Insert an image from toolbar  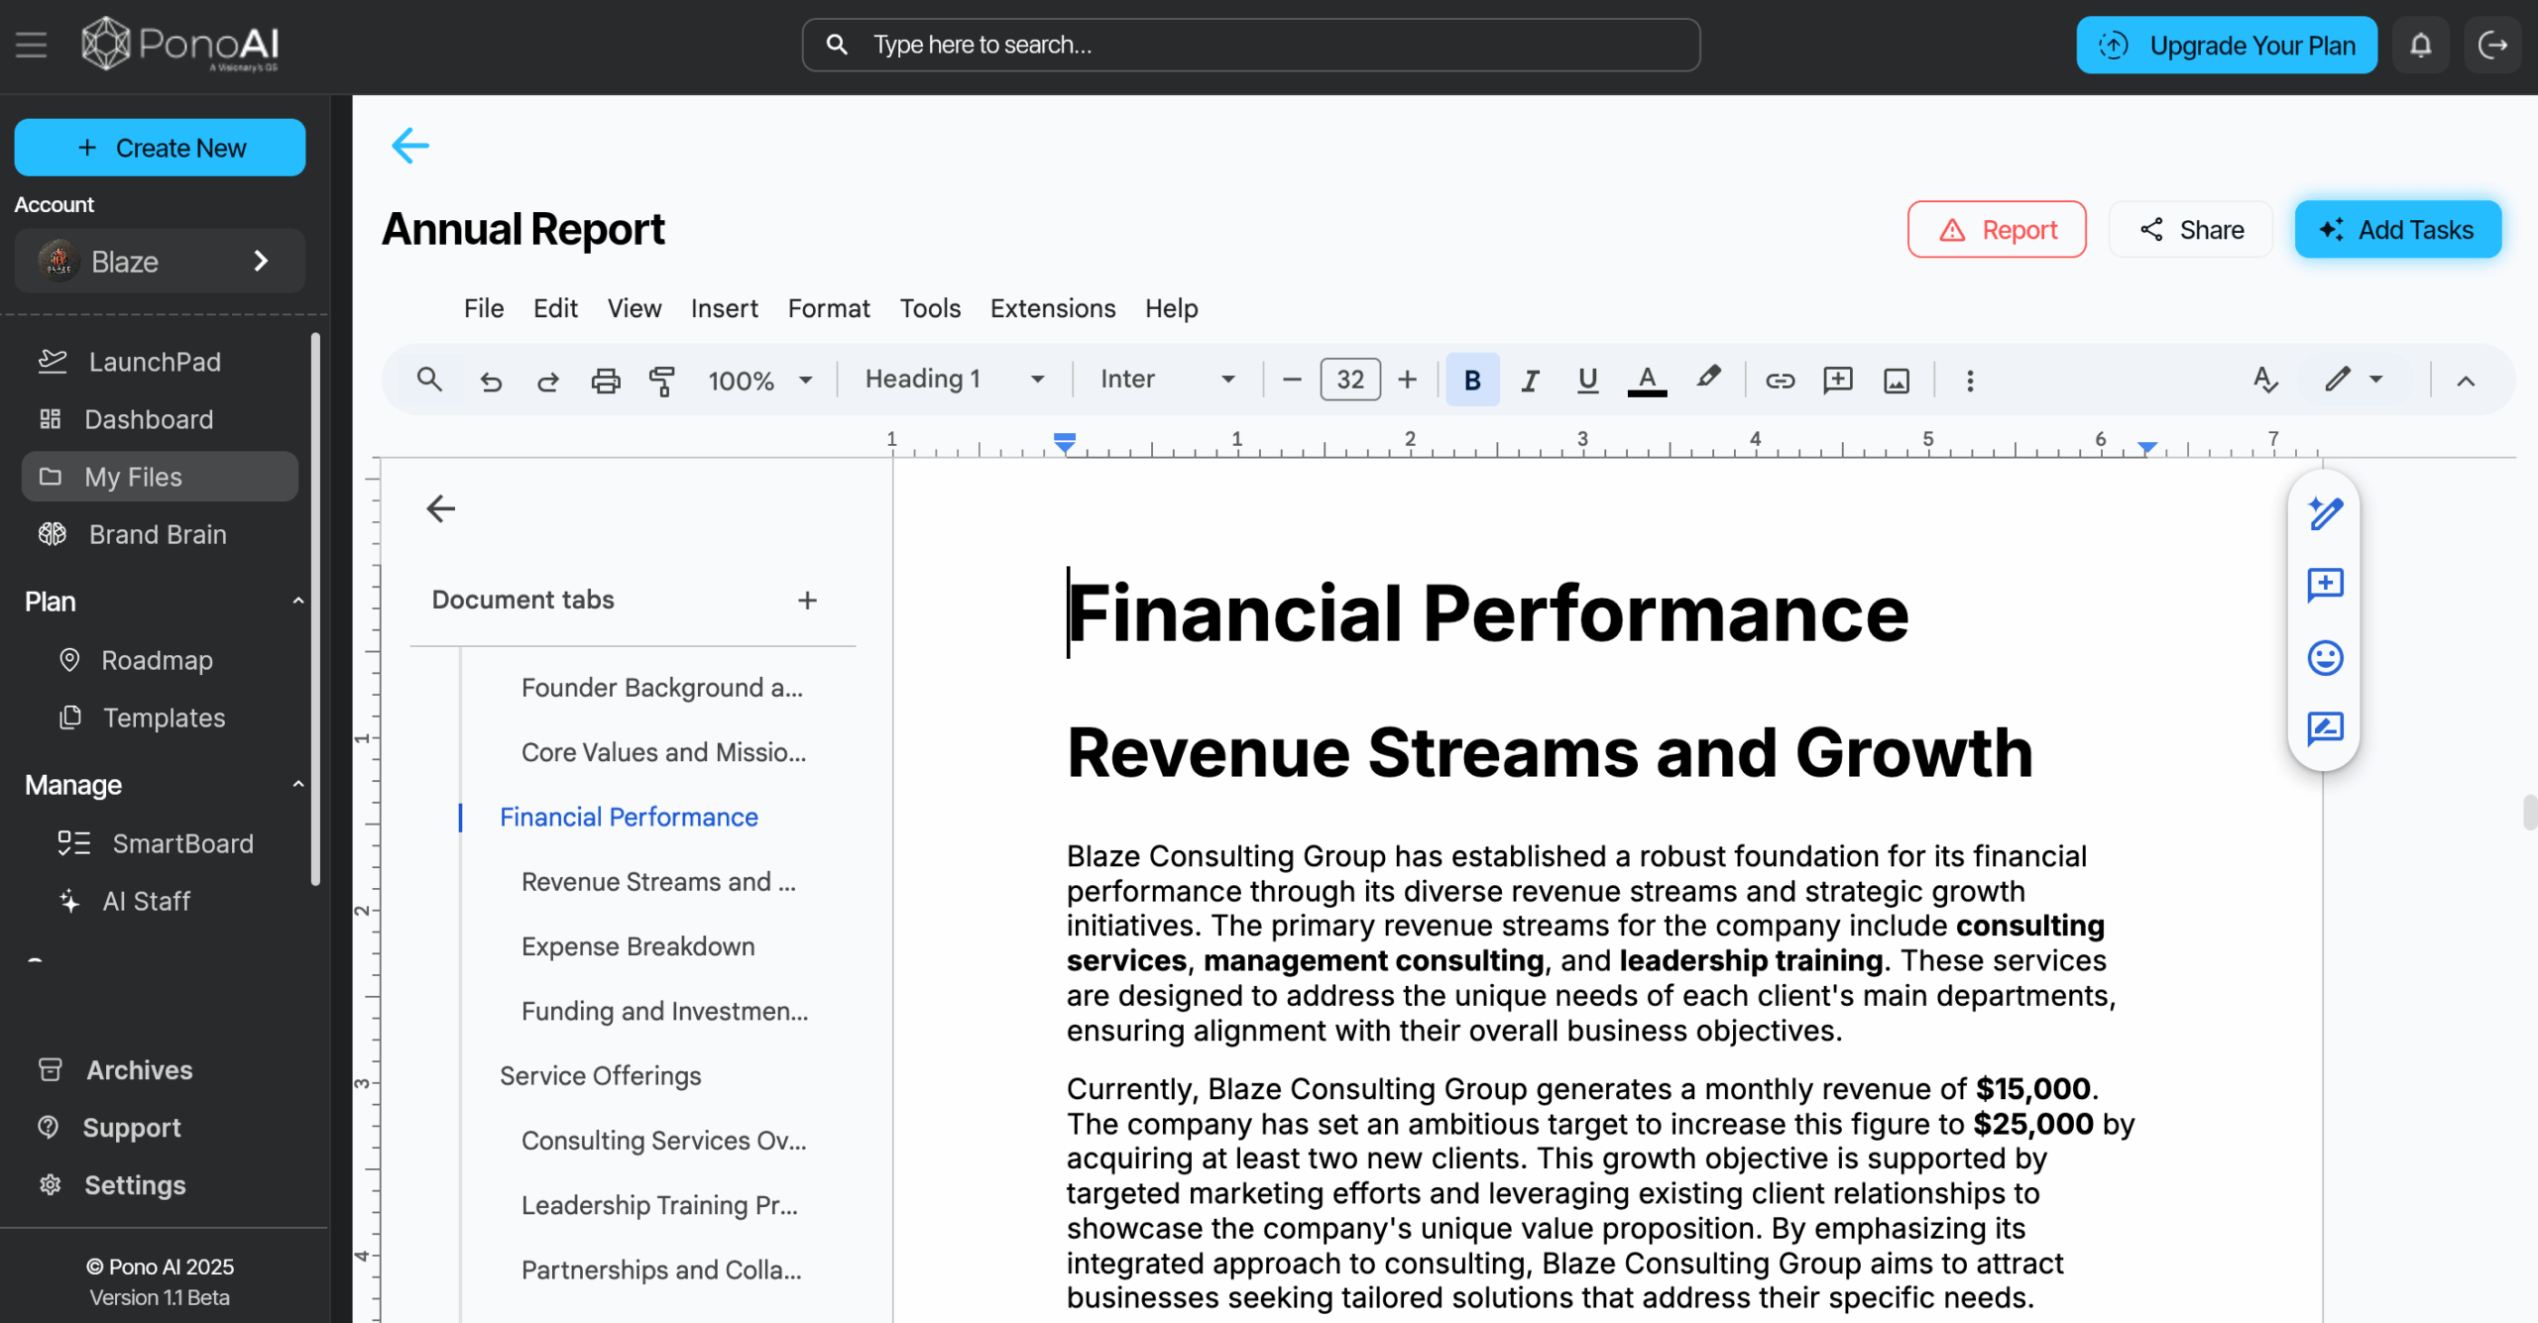[x=1896, y=381]
